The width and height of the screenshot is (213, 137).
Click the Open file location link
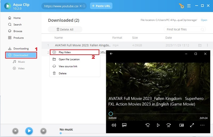pos(204,20)
